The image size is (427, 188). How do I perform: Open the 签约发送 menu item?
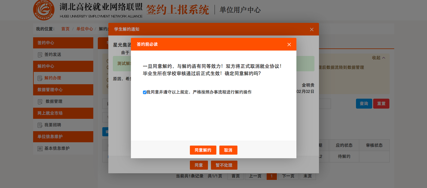(x=53, y=54)
